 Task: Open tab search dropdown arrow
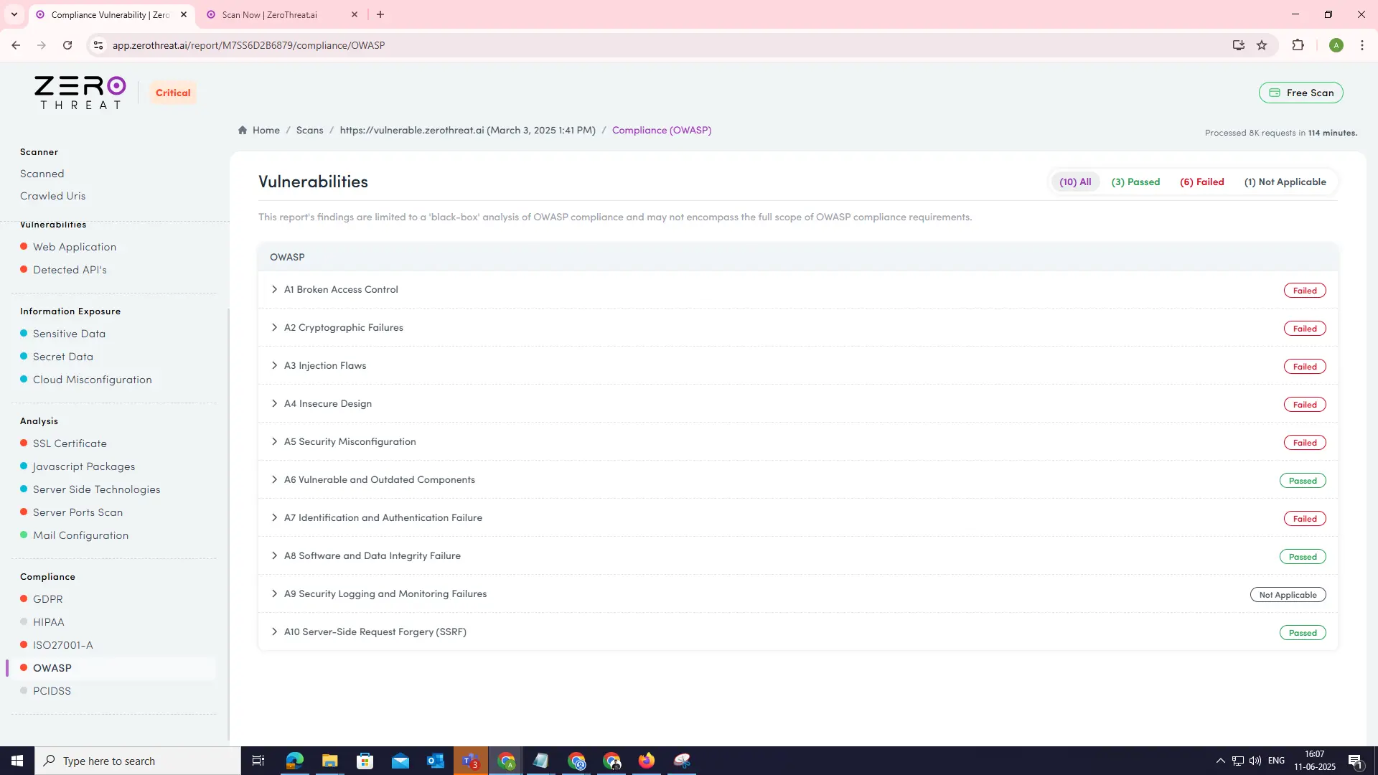pos(14,14)
